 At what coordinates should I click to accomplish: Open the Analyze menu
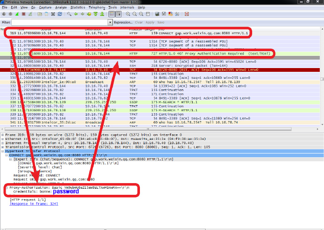pos(61,7)
